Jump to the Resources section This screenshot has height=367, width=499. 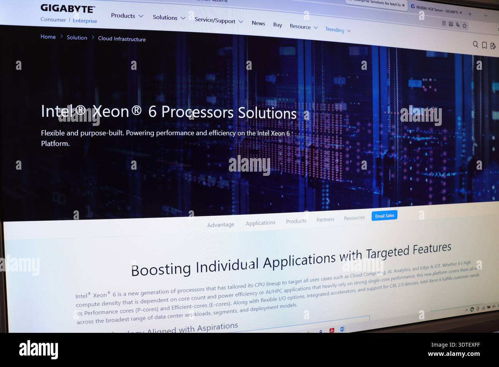(x=354, y=218)
